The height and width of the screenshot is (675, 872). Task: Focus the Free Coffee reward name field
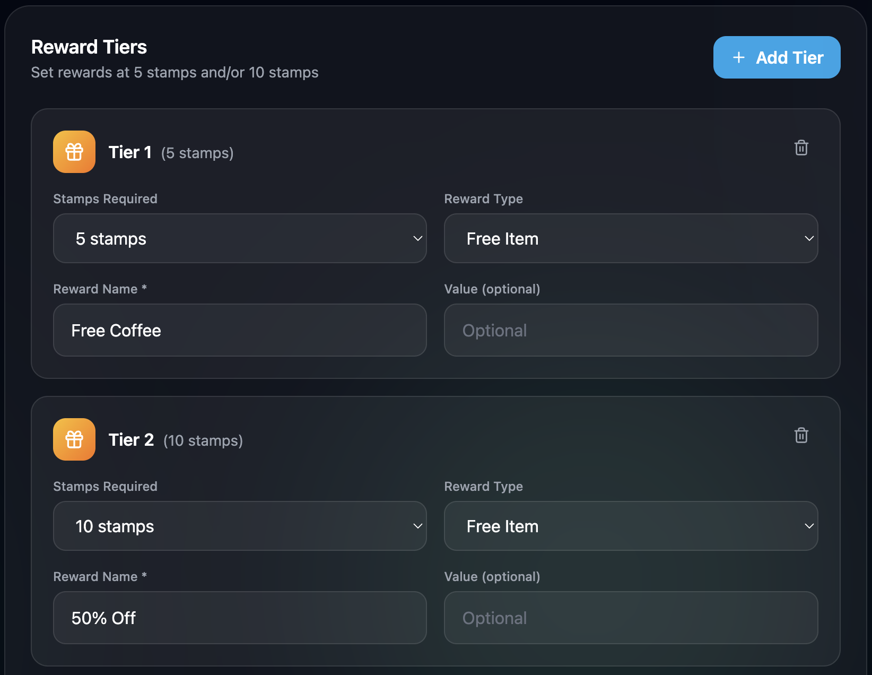(x=240, y=330)
